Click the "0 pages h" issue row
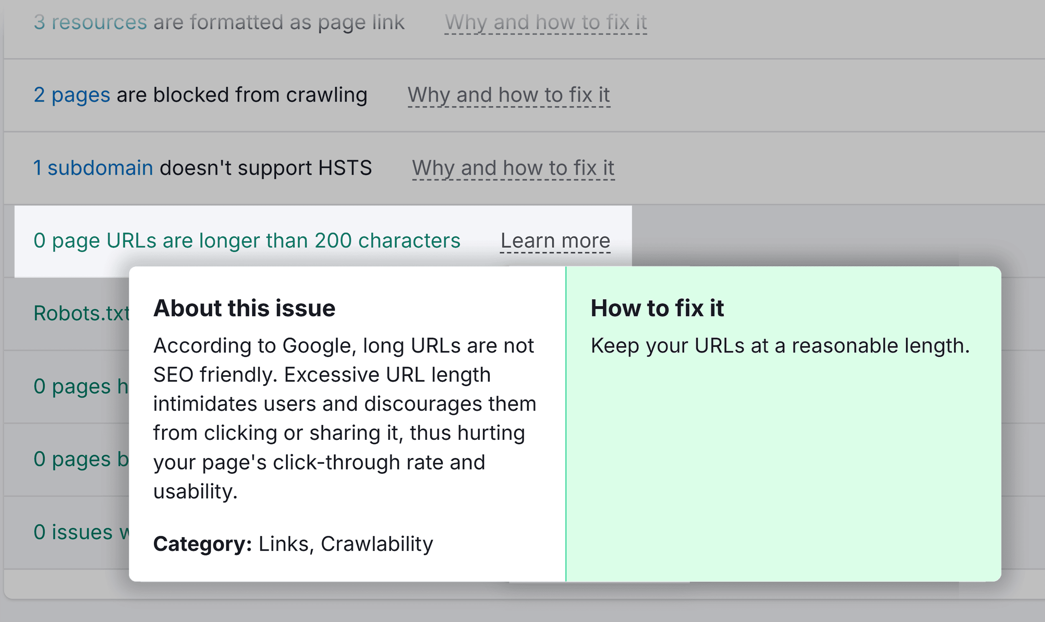 click(80, 386)
